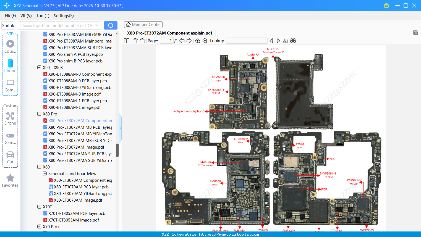
Task: Zoom in on the PDF
Action: pos(198,41)
